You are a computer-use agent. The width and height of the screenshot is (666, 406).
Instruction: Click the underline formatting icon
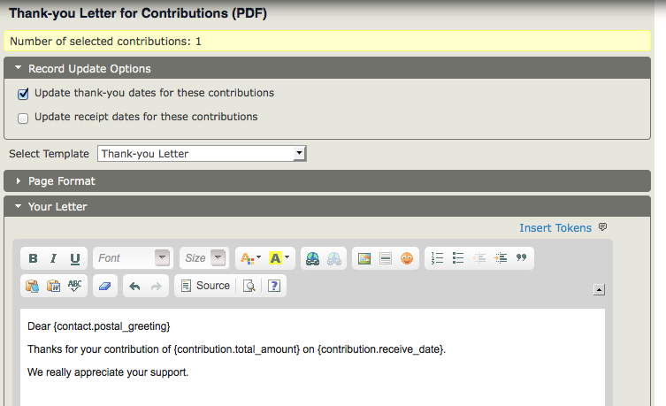74,258
